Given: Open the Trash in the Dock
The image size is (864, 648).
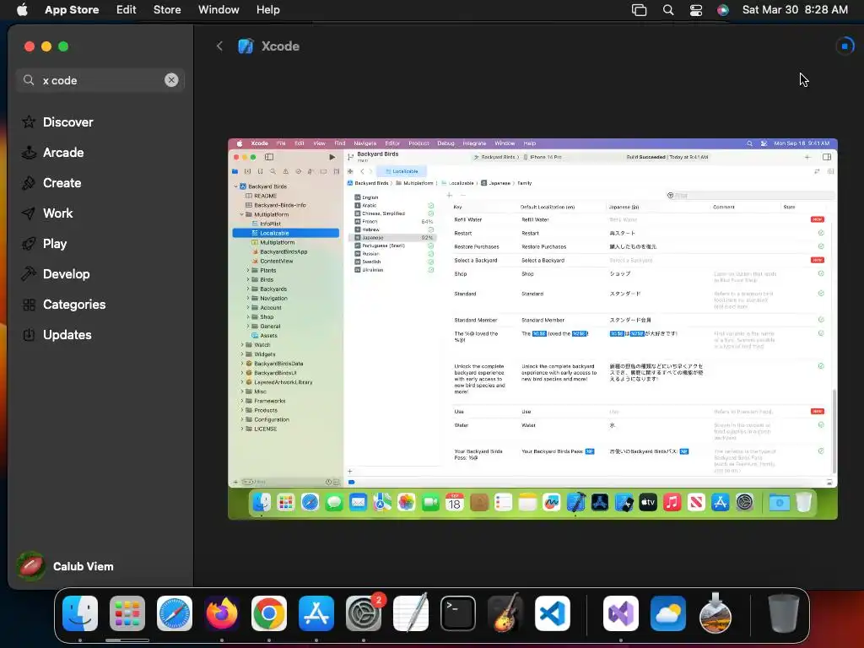Looking at the screenshot, I should [x=784, y=613].
